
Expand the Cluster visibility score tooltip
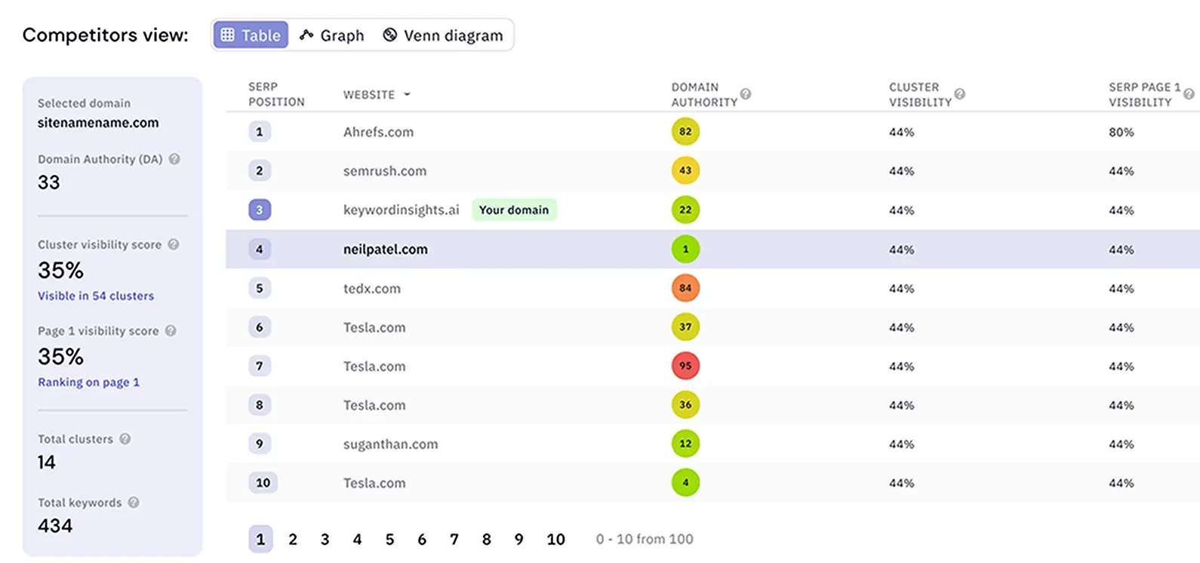[x=173, y=244]
